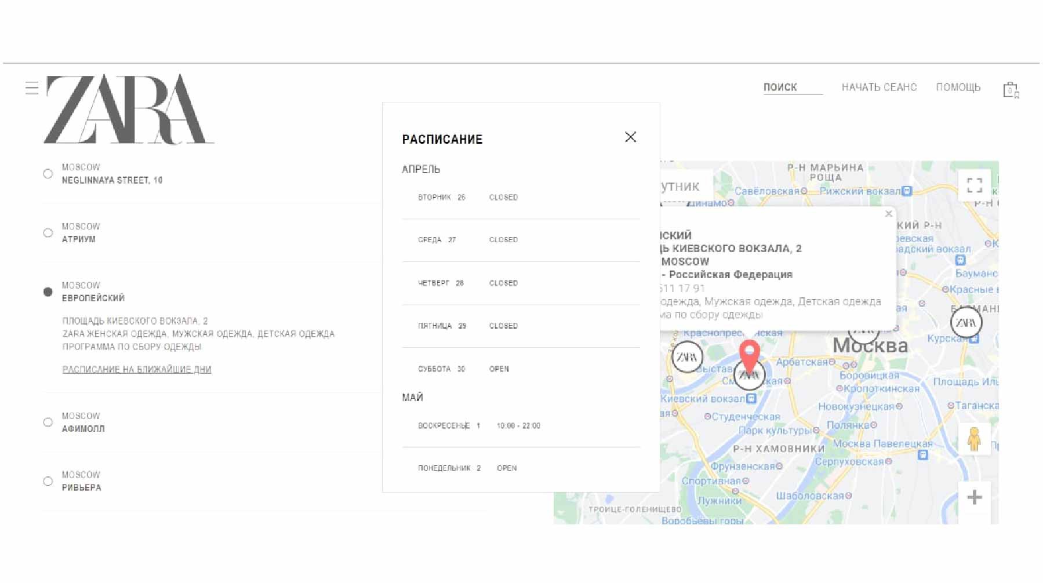This screenshot has height=583, width=1043.
Task: Click the Серпуховская metro label
Action: point(849,462)
